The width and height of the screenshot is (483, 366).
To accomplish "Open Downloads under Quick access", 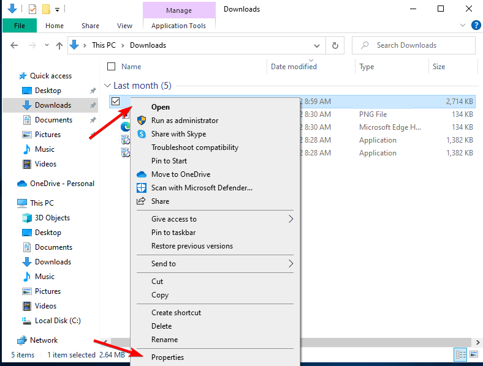I will [53, 105].
